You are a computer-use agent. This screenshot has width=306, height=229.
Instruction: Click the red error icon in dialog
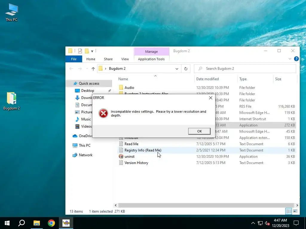click(103, 113)
